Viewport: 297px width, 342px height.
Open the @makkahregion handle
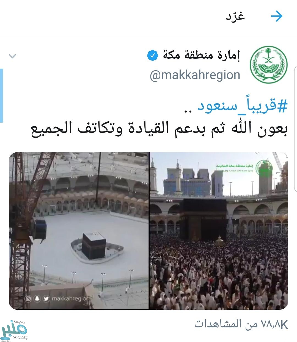[195, 75]
